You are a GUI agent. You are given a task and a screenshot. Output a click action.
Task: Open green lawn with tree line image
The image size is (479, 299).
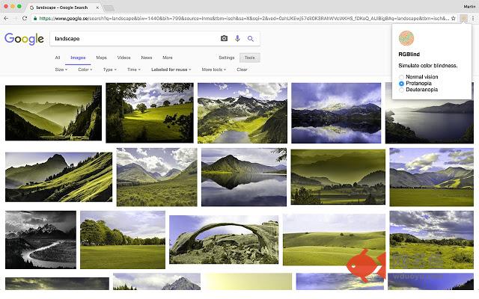click(x=123, y=240)
